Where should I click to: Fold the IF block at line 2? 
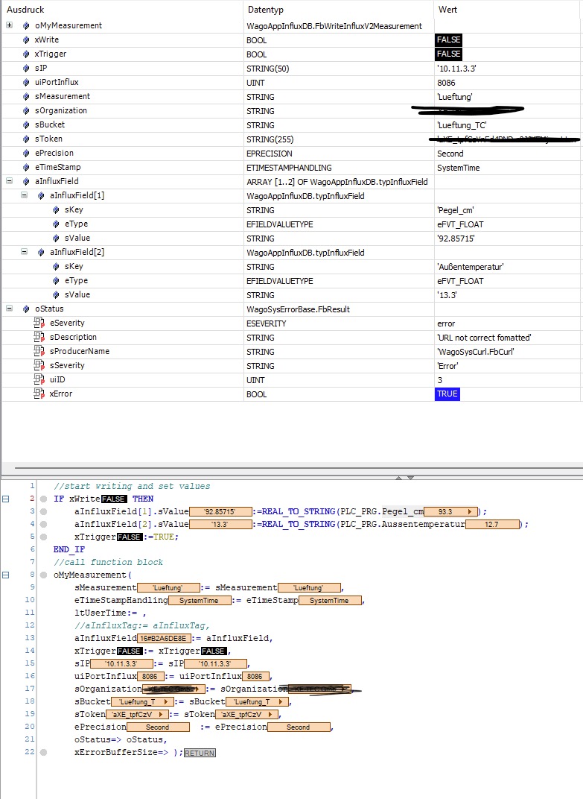6,499
